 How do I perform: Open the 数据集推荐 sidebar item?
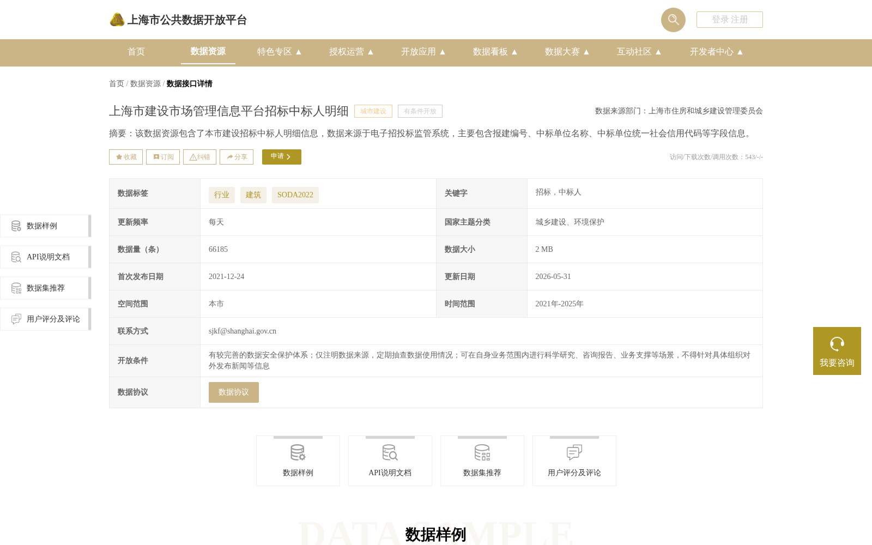[x=45, y=288]
